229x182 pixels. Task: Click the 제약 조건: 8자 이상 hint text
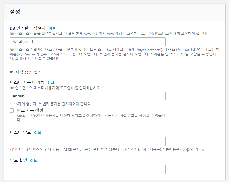106,149
